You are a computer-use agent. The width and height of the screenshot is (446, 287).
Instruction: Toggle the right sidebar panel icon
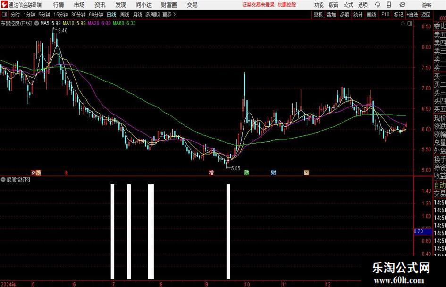410,24
